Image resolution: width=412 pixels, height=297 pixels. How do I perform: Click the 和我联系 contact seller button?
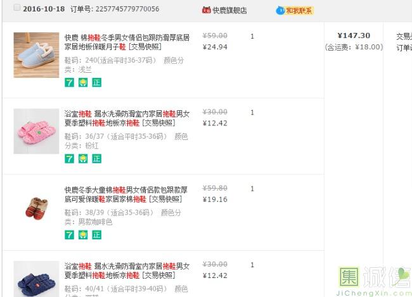point(295,10)
